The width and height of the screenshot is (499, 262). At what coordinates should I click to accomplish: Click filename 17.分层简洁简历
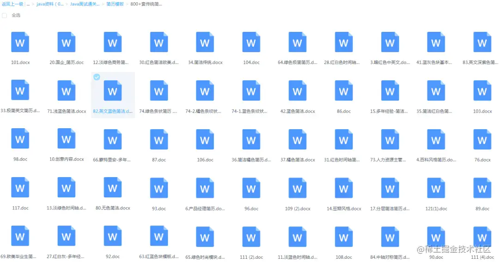tap(390, 208)
